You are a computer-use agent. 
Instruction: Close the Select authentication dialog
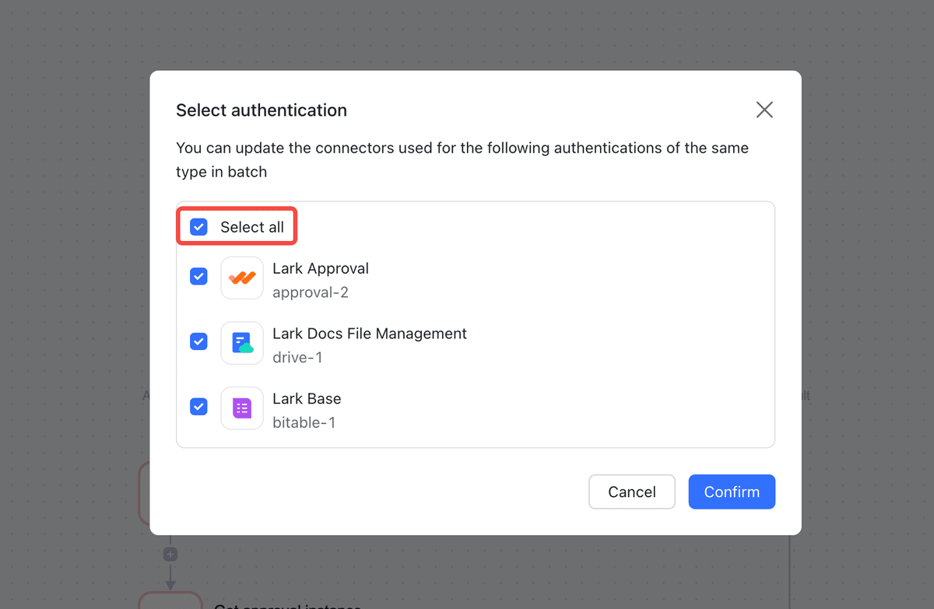coord(764,110)
